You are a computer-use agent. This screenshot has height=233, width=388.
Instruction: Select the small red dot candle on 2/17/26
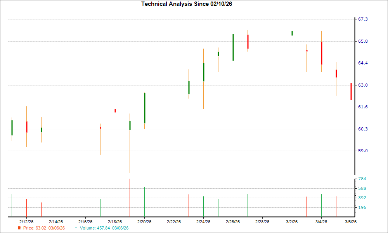(x=100, y=127)
